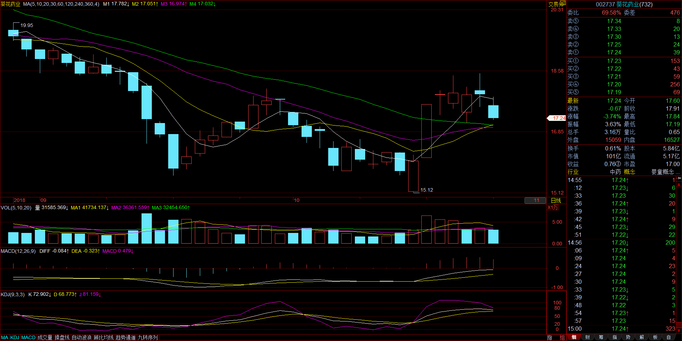Image resolution: width=682 pixels, height=341 pixels.
Task: Click the 市值 value 101亿
Action: 614,156
